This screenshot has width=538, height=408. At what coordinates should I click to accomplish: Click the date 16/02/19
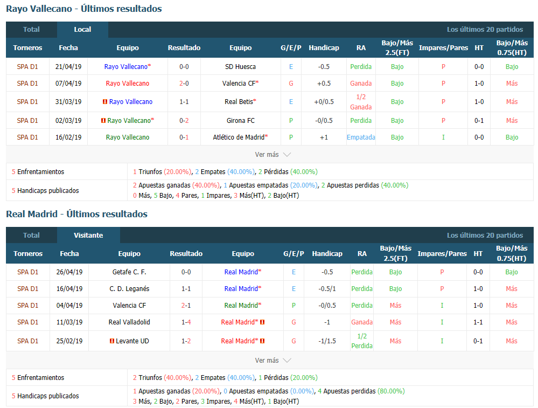(68, 137)
